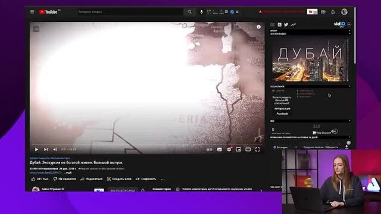Click the bell next to the subscribed button

pos(143,190)
